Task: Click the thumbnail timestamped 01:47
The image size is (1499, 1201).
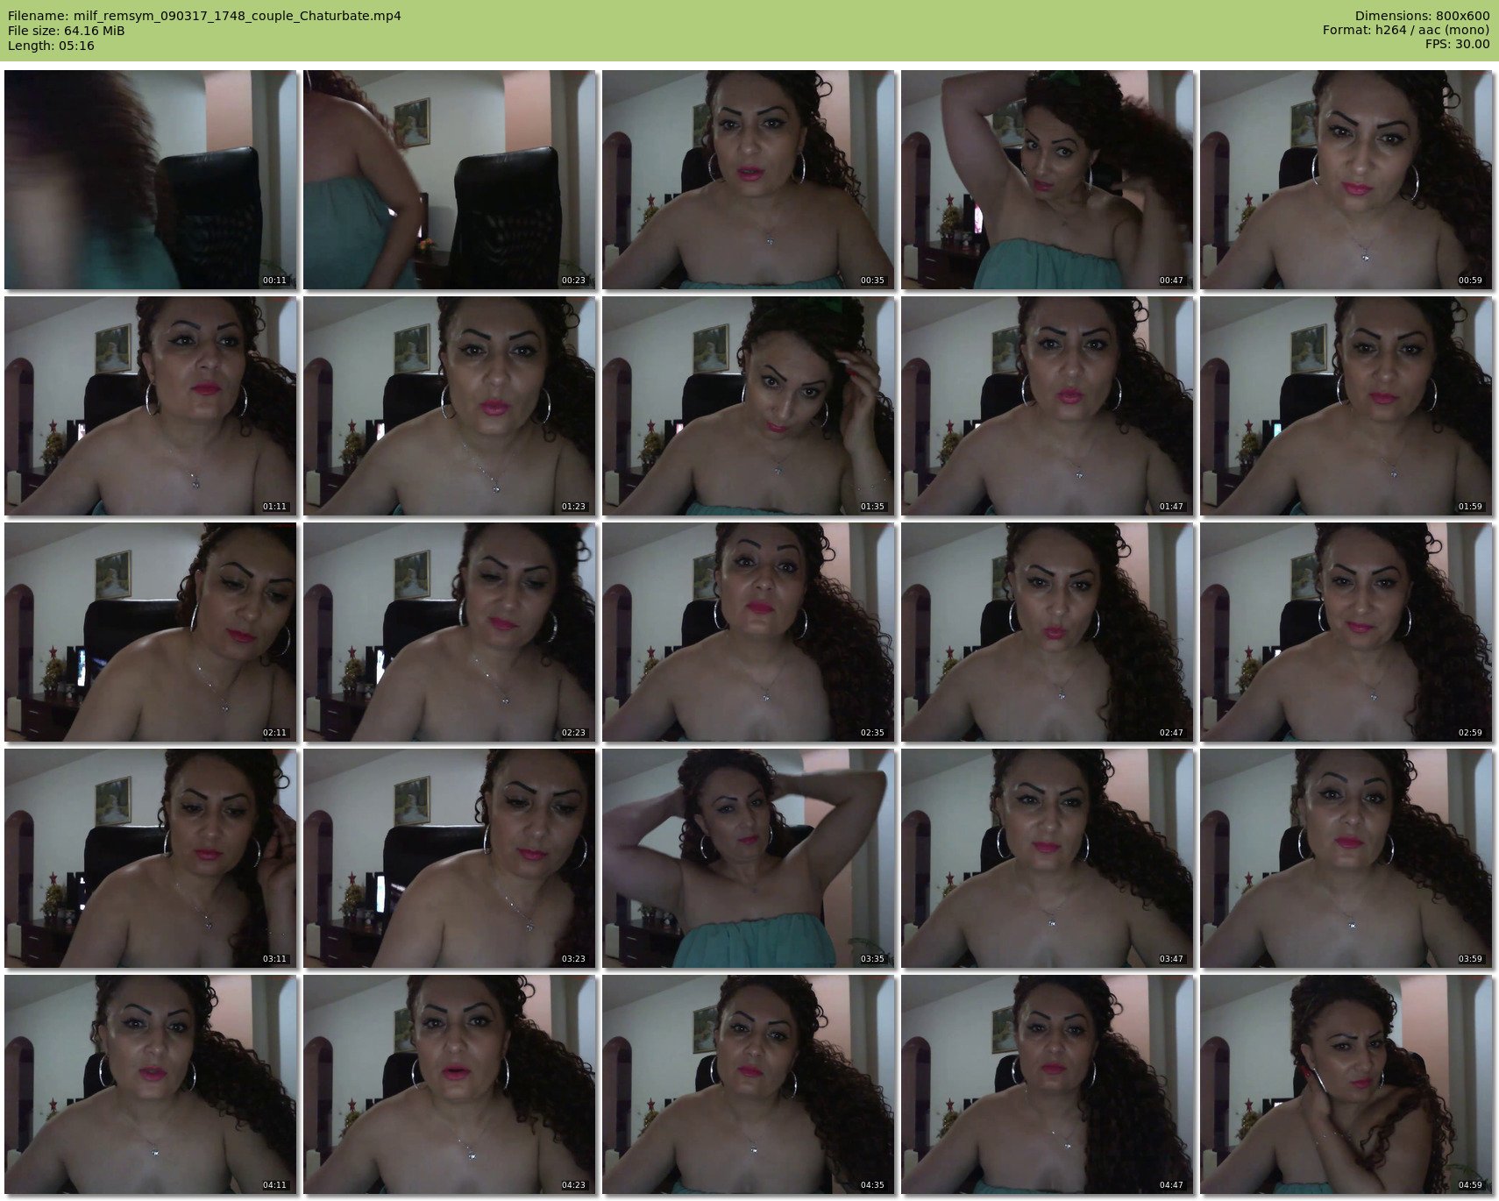Action: coord(1048,406)
